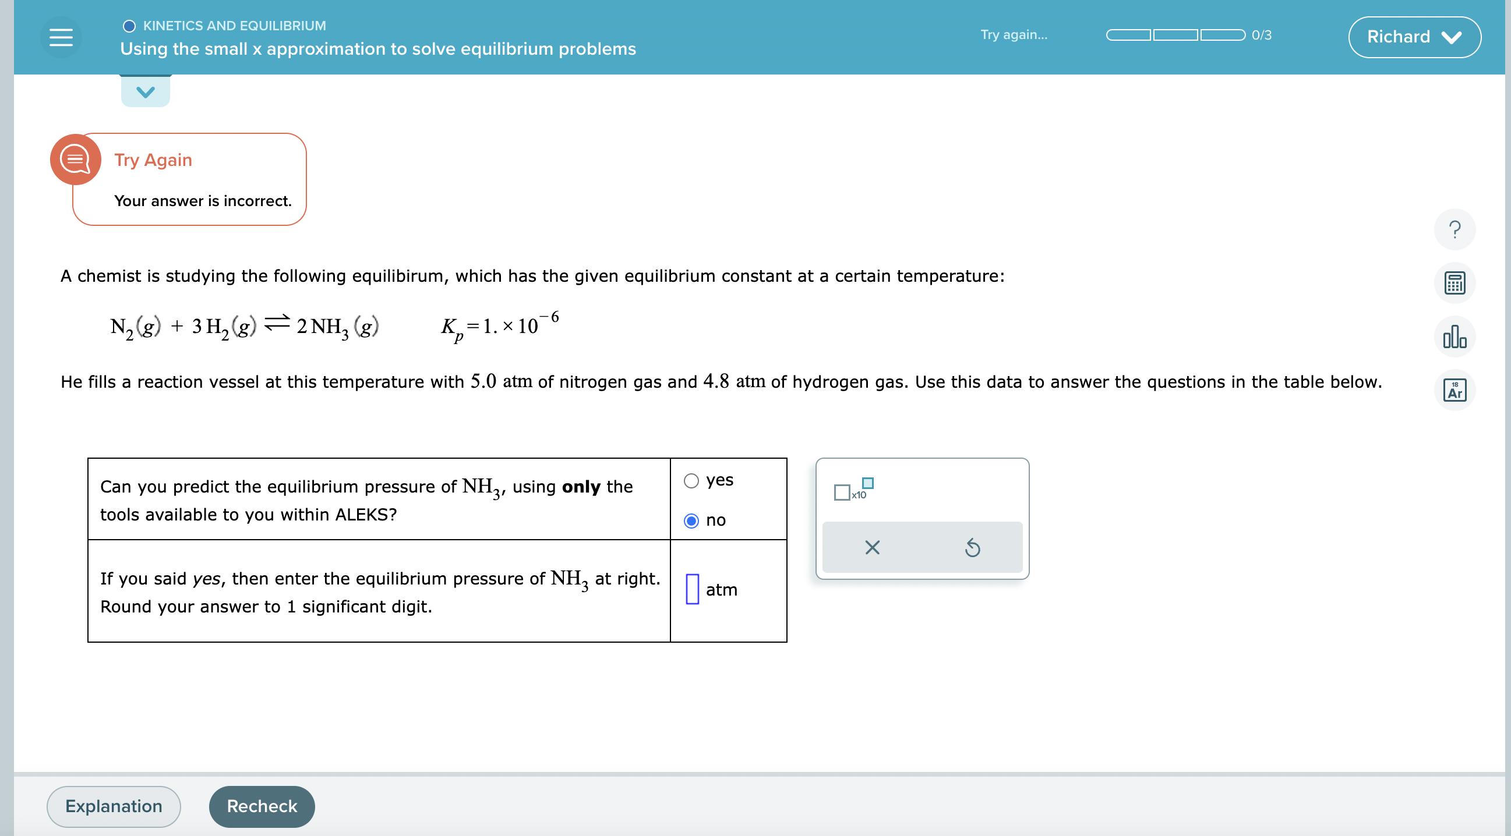Click the Kinetics and Equilibrium topic label
The image size is (1511, 836).
tap(234, 26)
